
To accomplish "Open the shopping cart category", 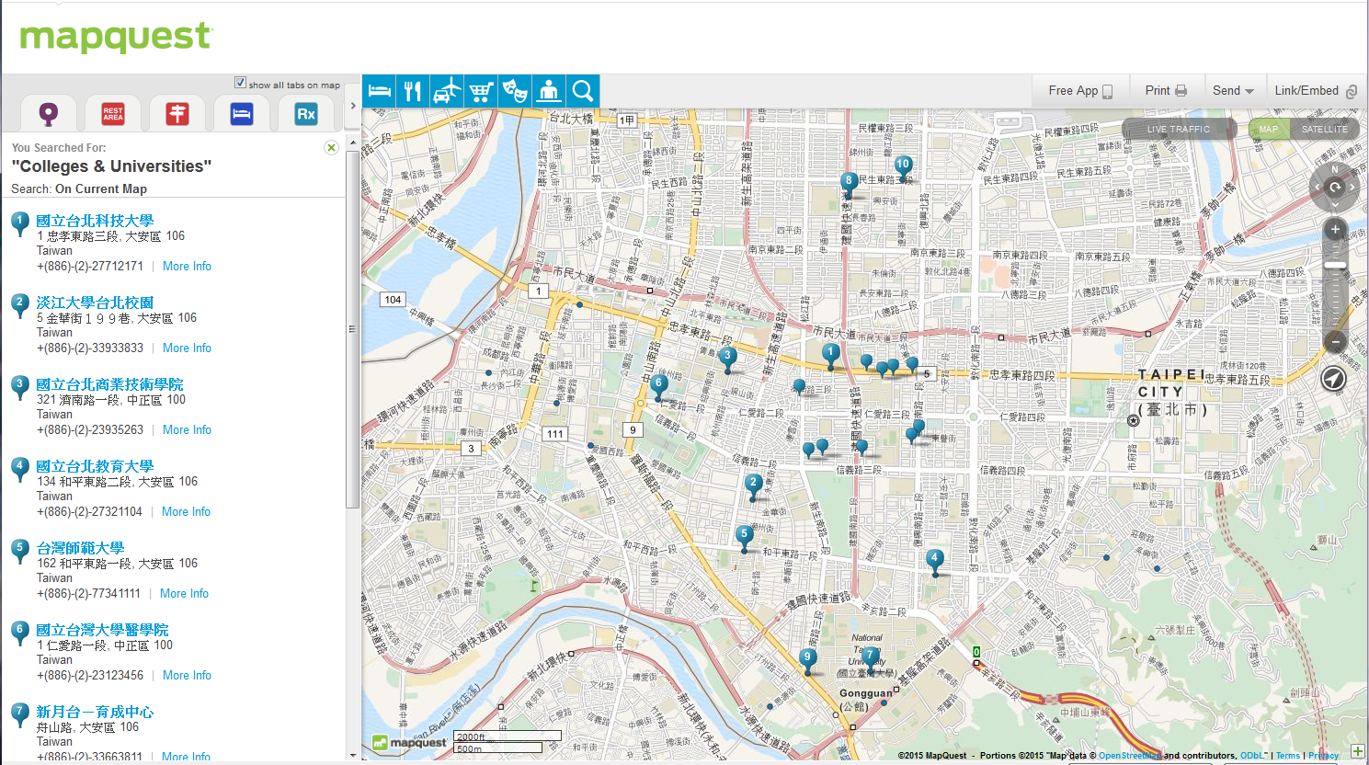I will coord(481,91).
